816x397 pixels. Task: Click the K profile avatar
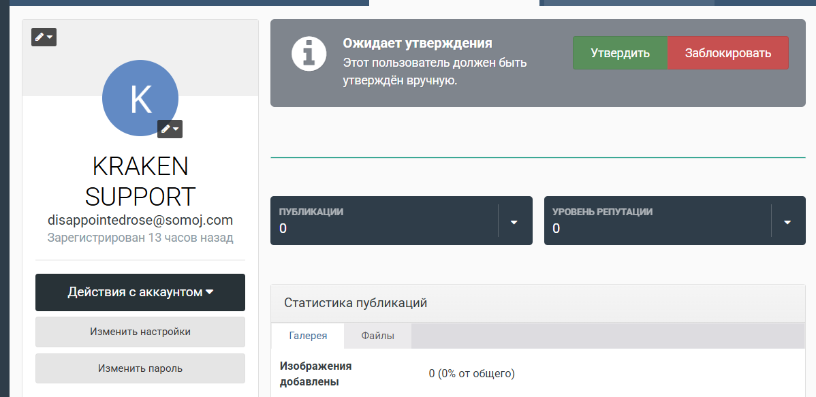pyautogui.click(x=140, y=98)
